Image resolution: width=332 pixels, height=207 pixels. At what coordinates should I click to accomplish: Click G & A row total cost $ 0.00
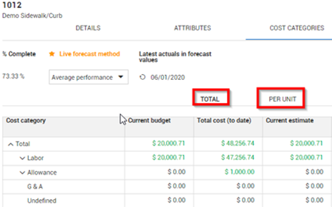[245, 186]
